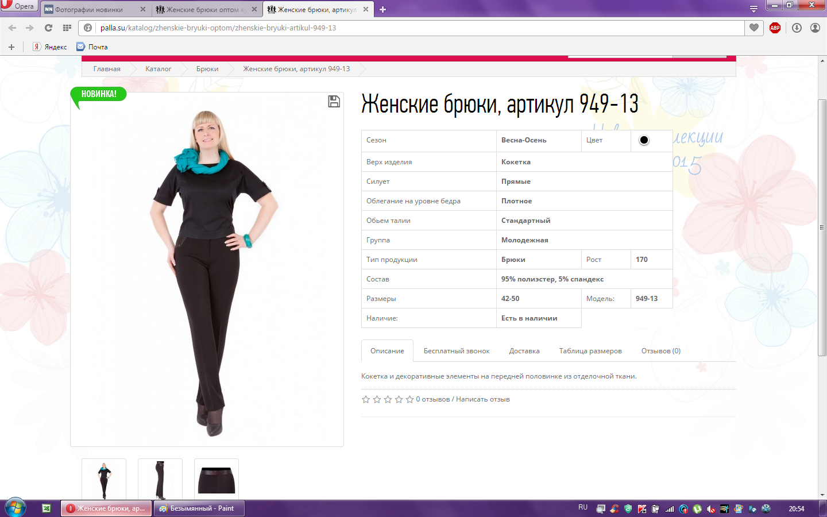Open the green shield tray icon
The width and height of the screenshot is (827, 517).
(x=628, y=509)
